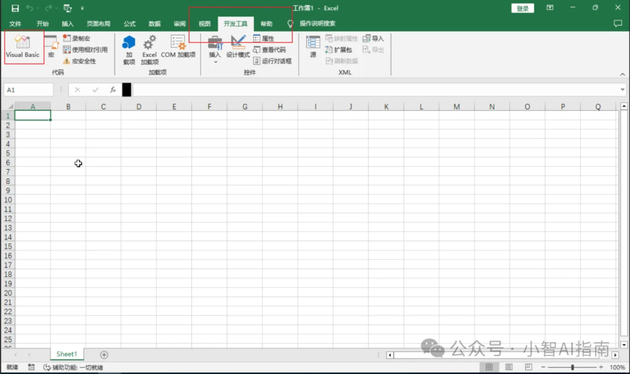Viewport: 630px width, 374px height.
Task: Open 宏安全性 macro security settings
Action: (80, 61)
